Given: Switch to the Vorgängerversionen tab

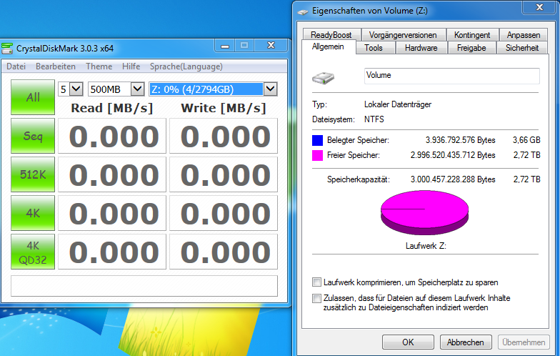Looking at the screenshot, I should 403,34.
